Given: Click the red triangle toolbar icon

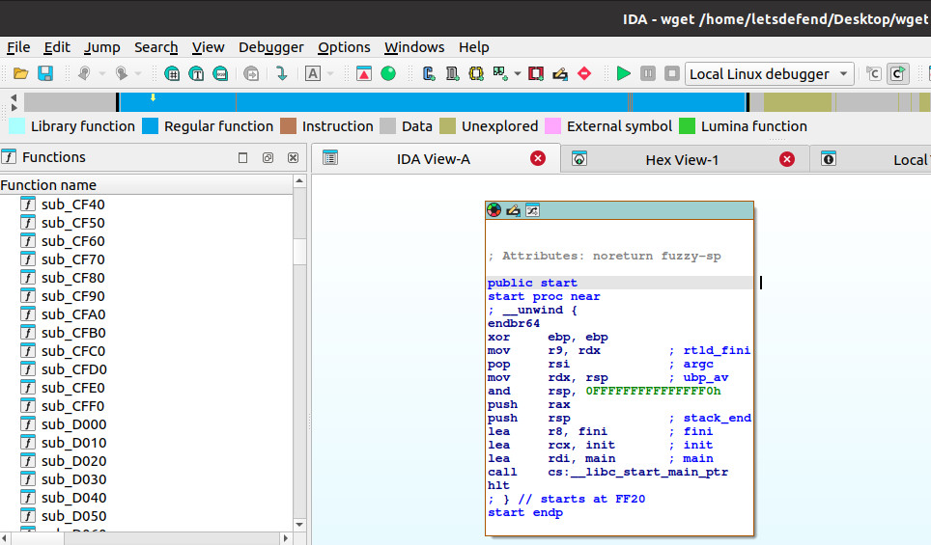Looking at the screenshot, I should point(364,73).
